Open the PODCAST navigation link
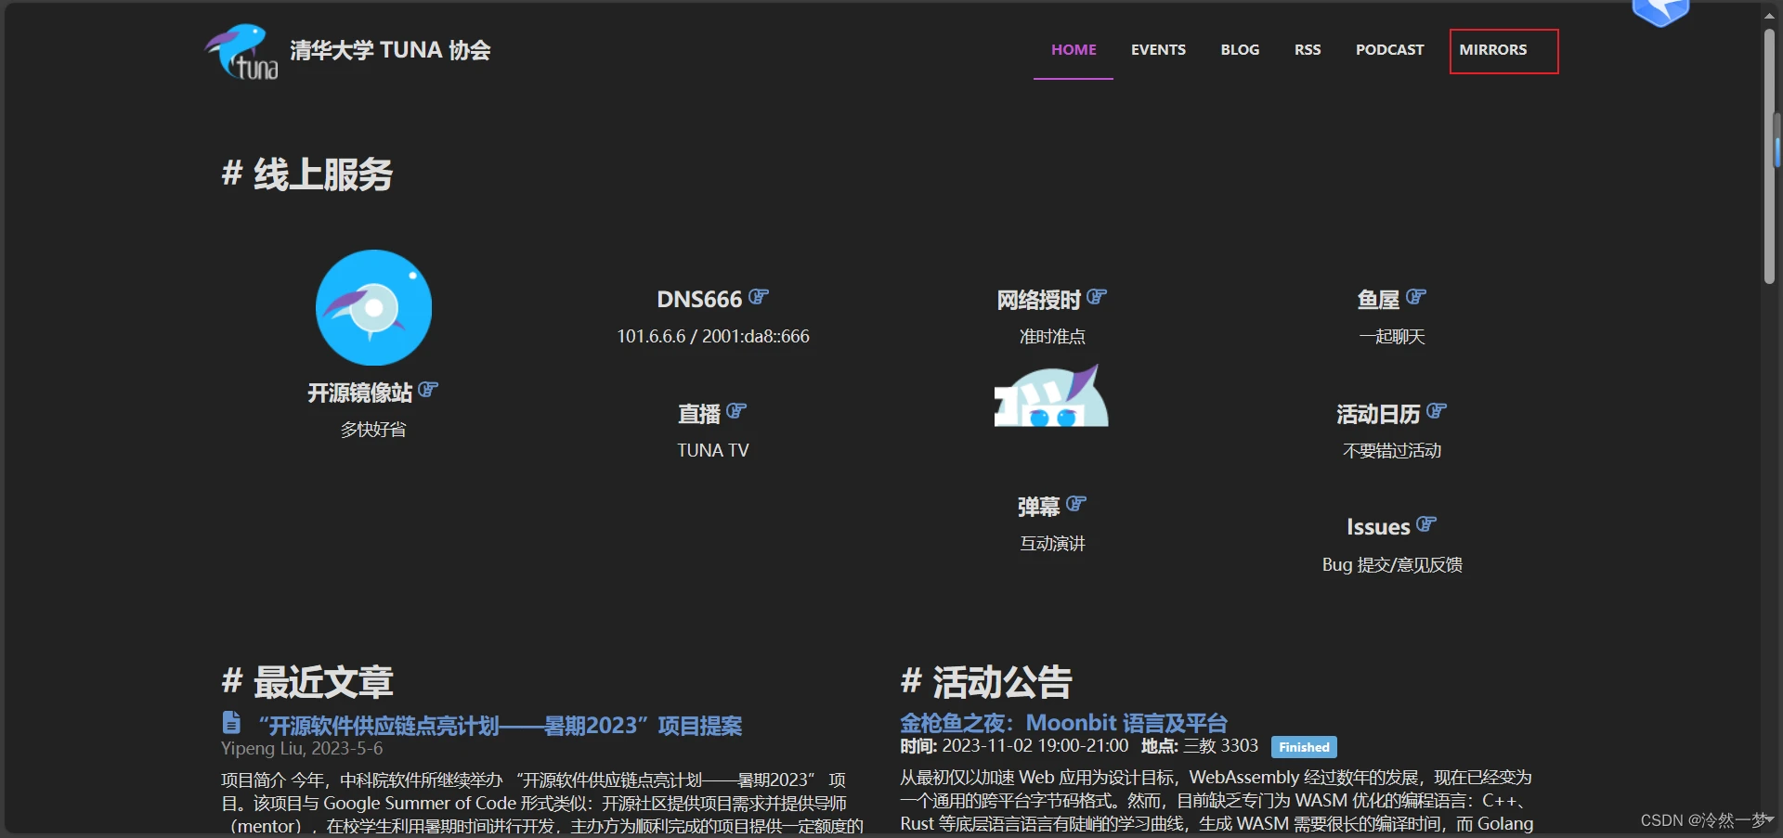 pos(1389,50)
